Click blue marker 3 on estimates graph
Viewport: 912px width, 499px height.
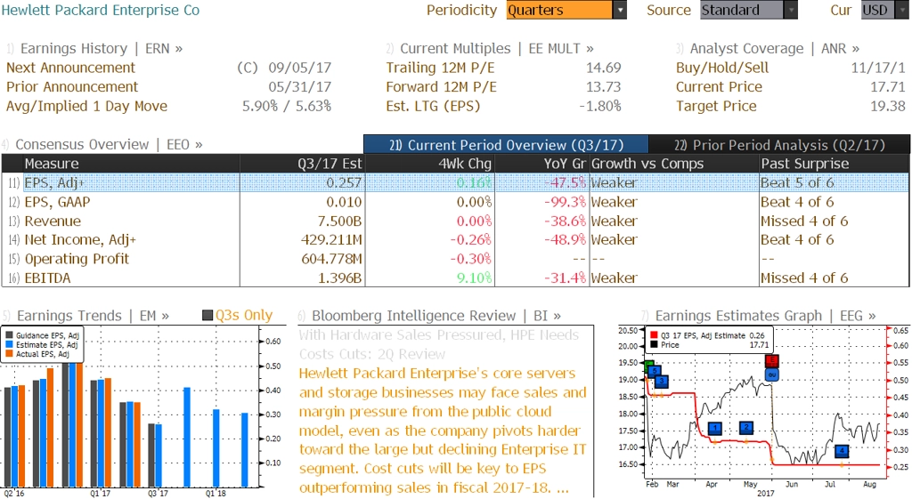coord(662,381)
